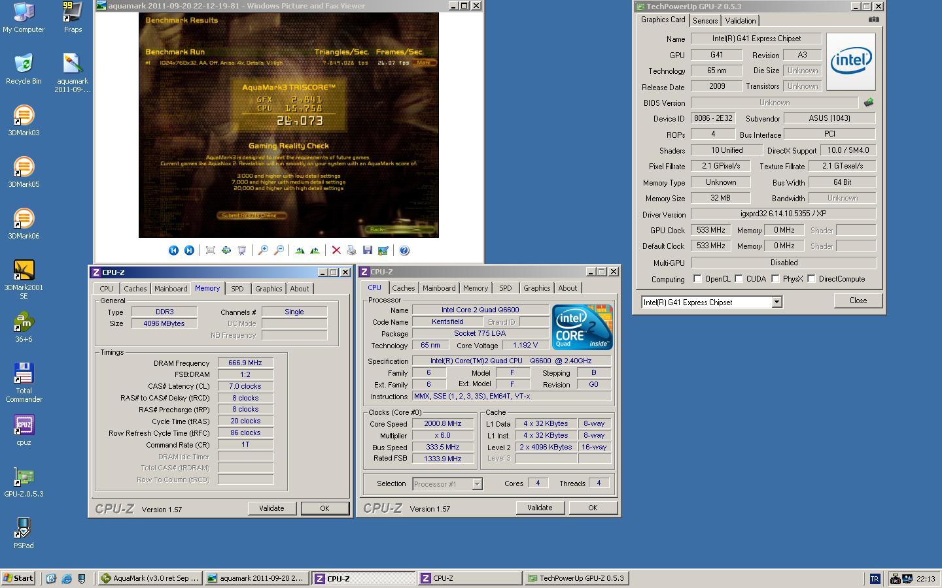Take GPU-Z screenshot with camera icon

click(873, 20)
